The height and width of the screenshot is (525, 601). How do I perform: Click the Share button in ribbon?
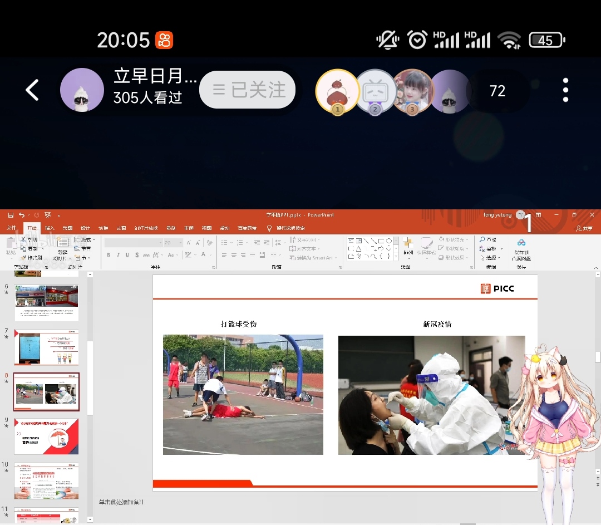point(584,228)
